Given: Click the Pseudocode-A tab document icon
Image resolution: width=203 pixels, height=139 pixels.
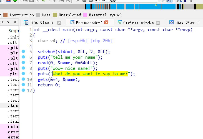Looking at the screenshot, I should tap(73, 22).
